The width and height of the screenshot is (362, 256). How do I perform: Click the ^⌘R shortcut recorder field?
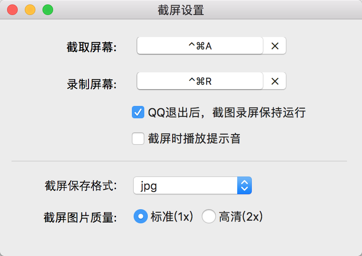coord(200,81)
